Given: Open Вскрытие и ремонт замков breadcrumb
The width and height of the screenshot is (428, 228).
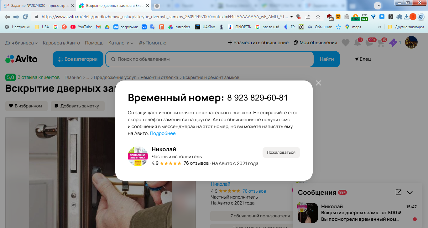Looking at the screenshot, I should point(211,77).
